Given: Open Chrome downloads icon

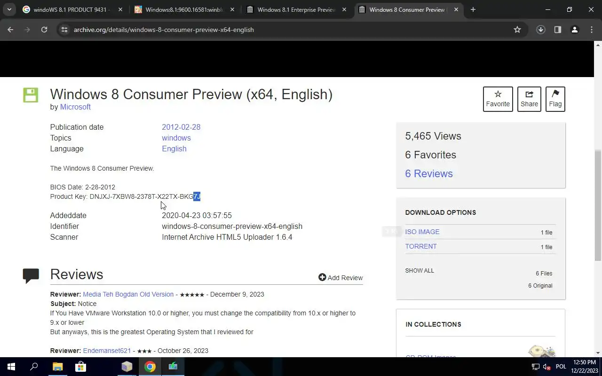Looking at the screenshot, I should tap(540, 30).
